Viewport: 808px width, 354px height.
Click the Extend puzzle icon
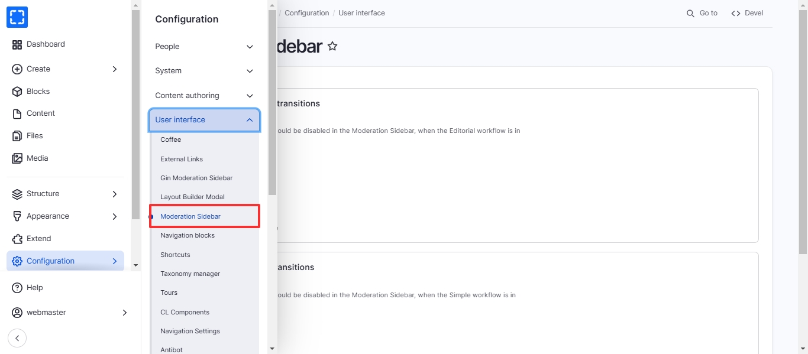(x=17, y=239)
